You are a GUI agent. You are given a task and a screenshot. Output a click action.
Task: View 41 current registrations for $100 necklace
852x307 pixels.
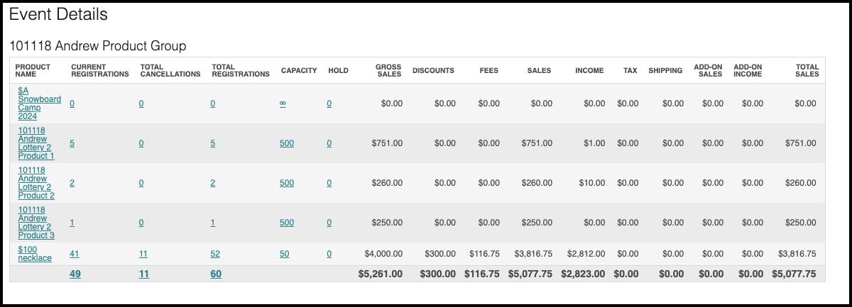coord(75,254)
